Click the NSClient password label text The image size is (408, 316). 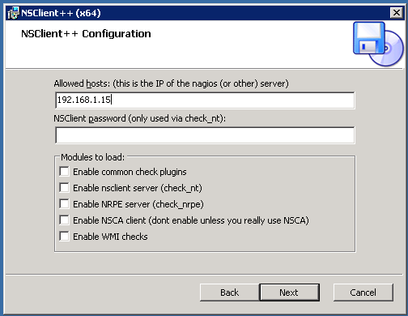(x=140, y=118)
